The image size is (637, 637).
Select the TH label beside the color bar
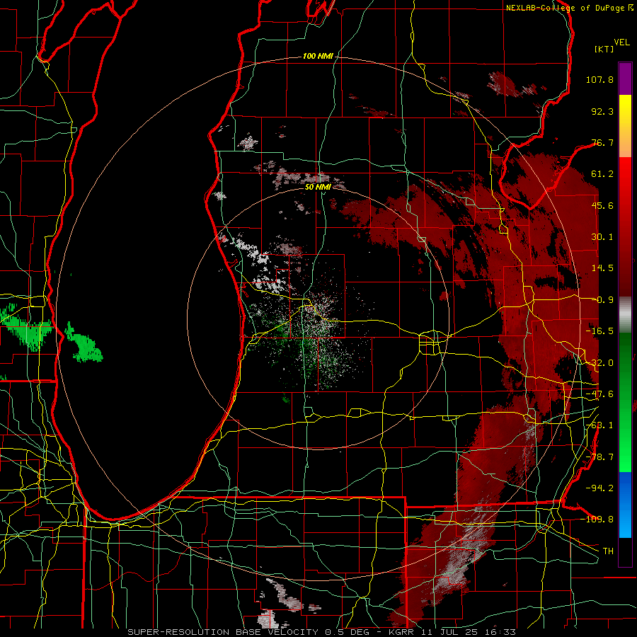pyautogui.click(x=608, y=551)
